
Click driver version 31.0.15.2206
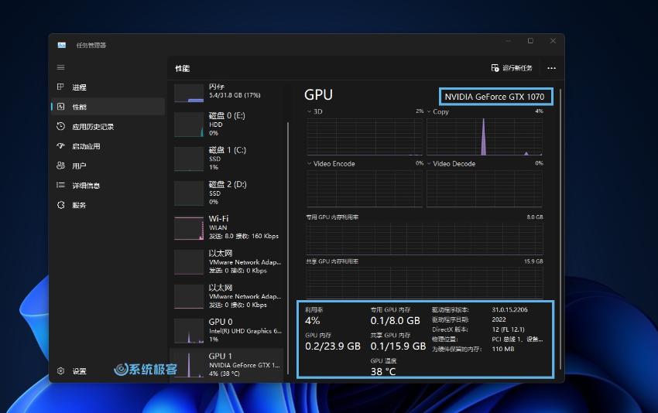point(509,309)
